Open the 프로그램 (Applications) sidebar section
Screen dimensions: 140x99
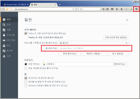(x=9, y=35)
